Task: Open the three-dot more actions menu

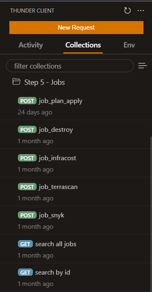Action: [141, 11]
